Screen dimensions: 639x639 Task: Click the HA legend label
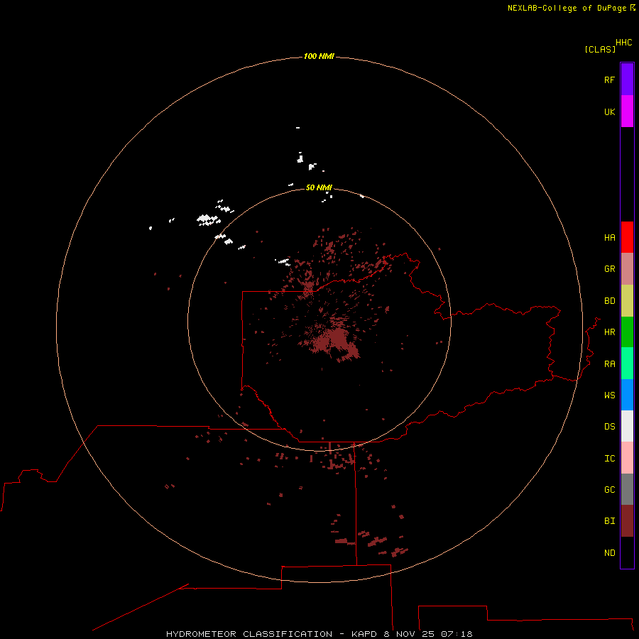pos(609,237)
